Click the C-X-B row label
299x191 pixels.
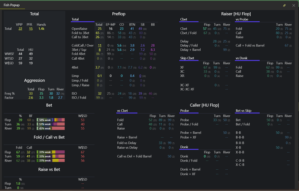(x=240, y=161)
